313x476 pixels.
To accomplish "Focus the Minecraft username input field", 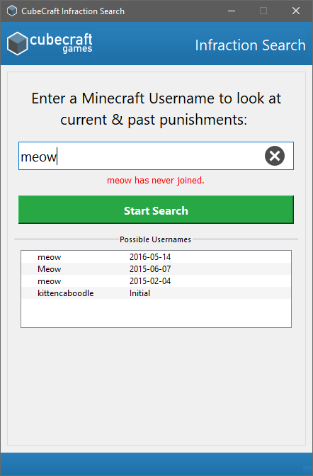I will coord(140,156).
